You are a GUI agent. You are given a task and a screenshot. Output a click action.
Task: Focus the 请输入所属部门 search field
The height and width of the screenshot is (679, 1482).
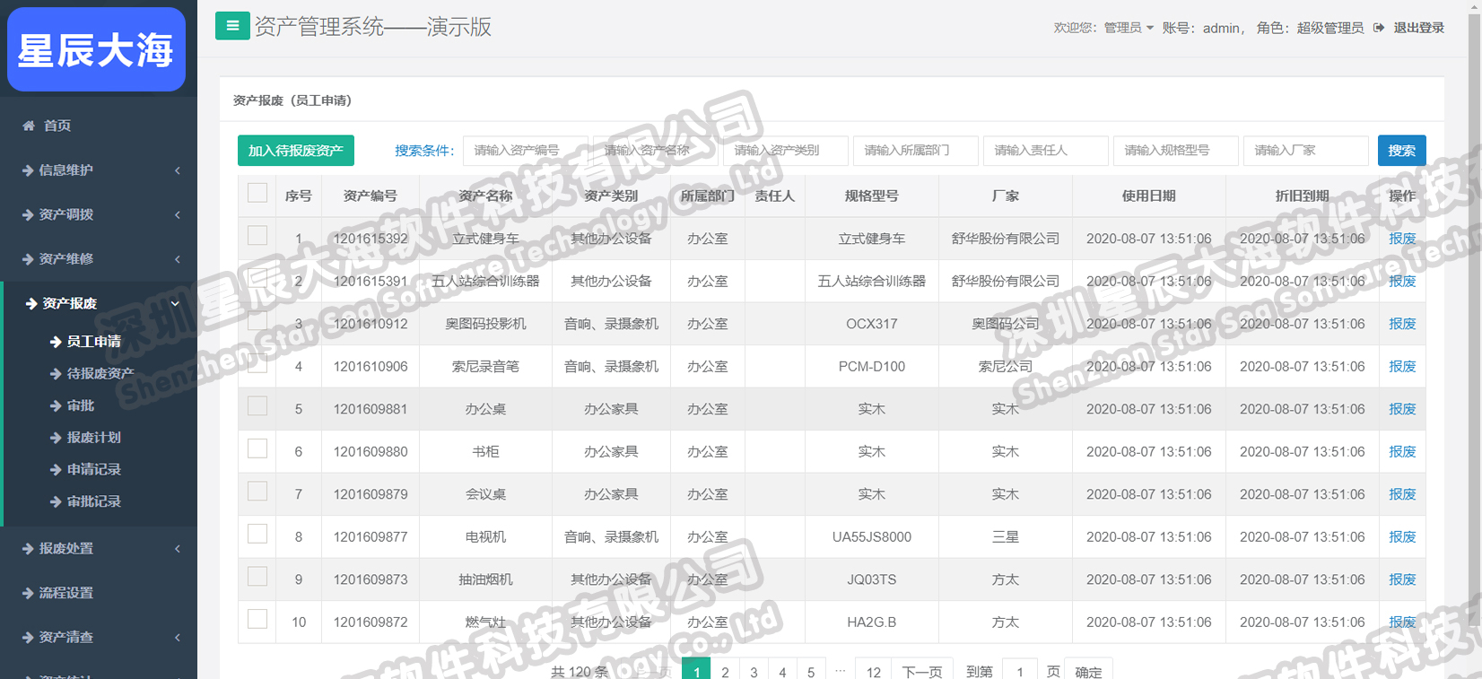(916, 151)
